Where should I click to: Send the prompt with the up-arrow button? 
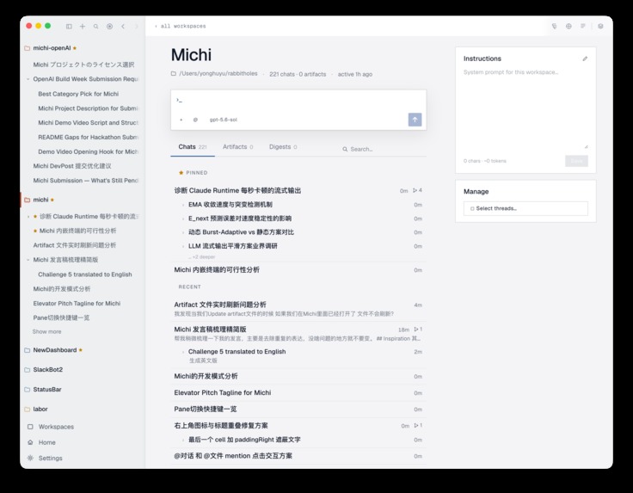[x=415, y=120]
